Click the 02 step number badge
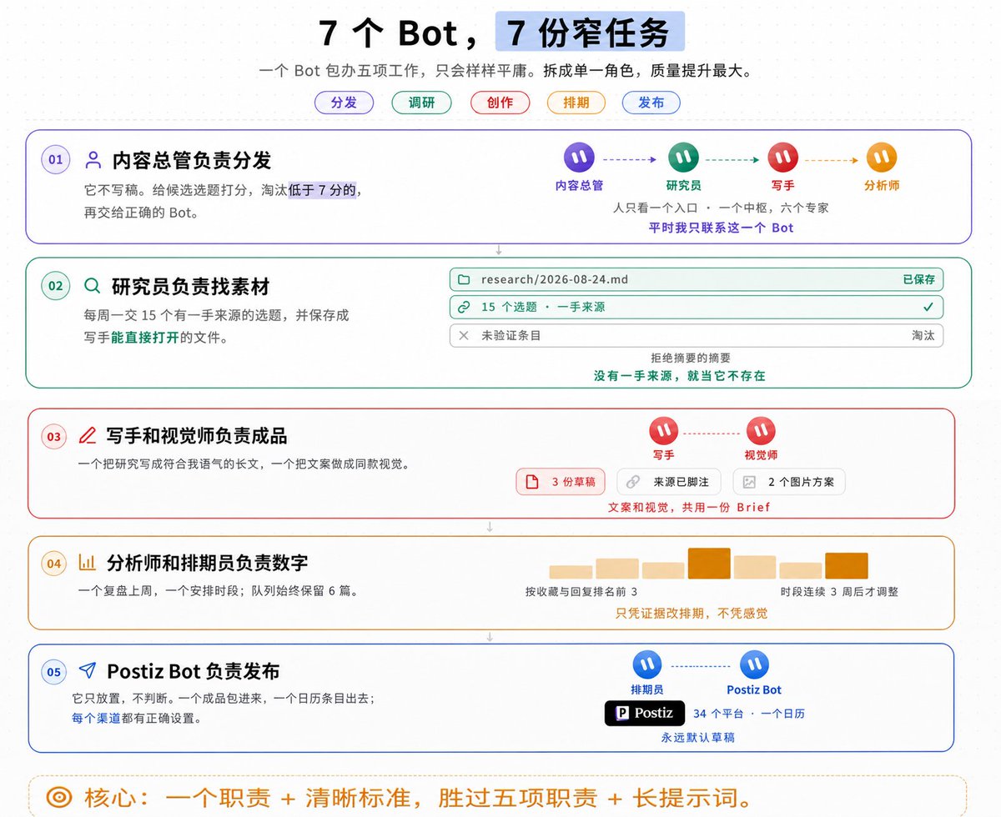Viewport: 1001px width, 817px height. coord(55,286)
